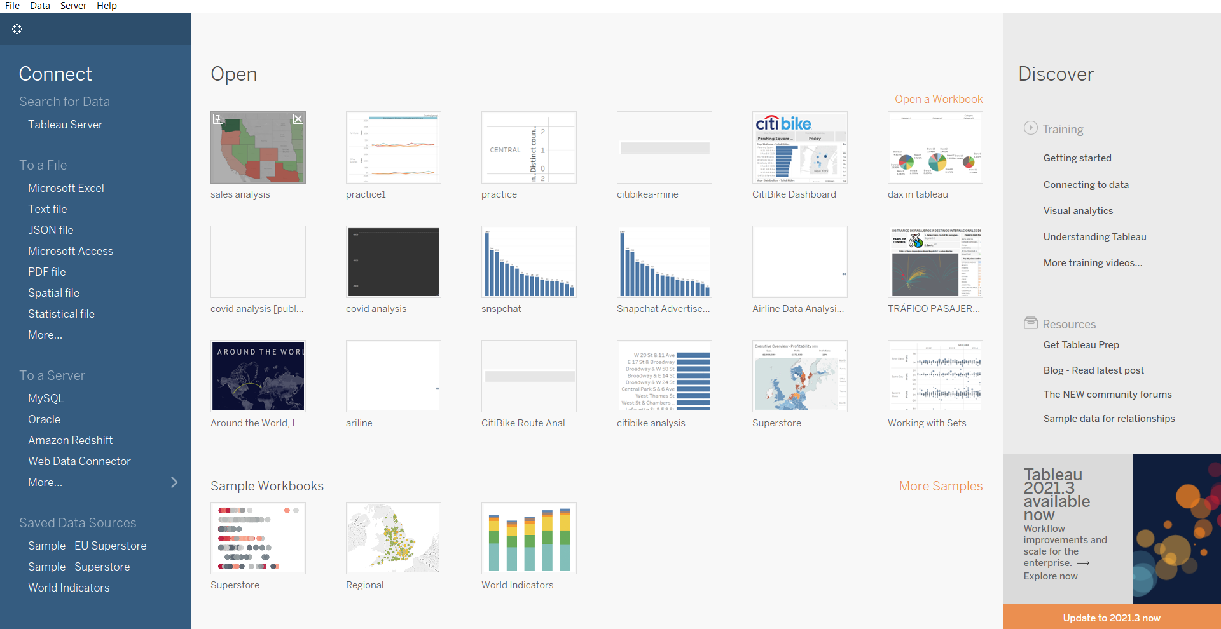
Task: Click Open a Workbook link
Action: point(939,99)
